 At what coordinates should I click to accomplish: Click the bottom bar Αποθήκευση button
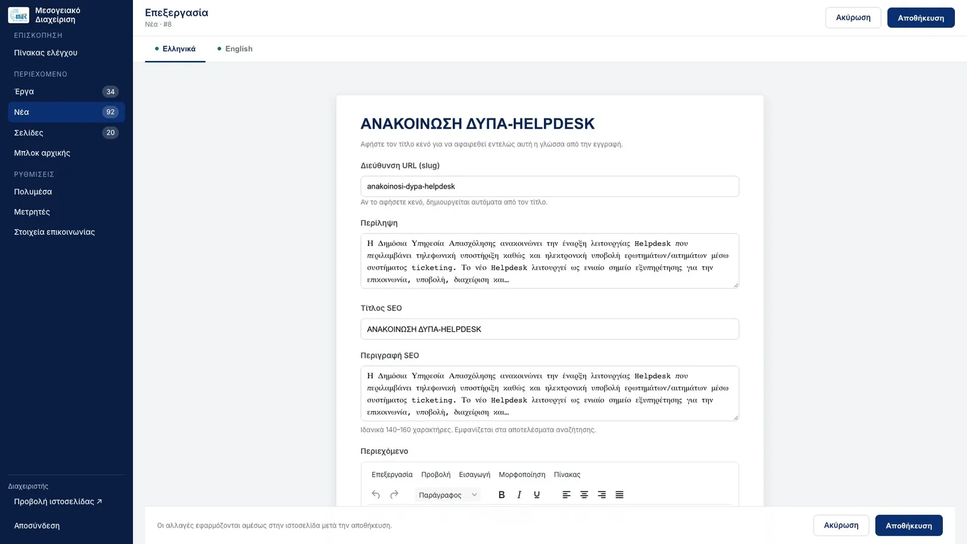(x=908, y=525)
